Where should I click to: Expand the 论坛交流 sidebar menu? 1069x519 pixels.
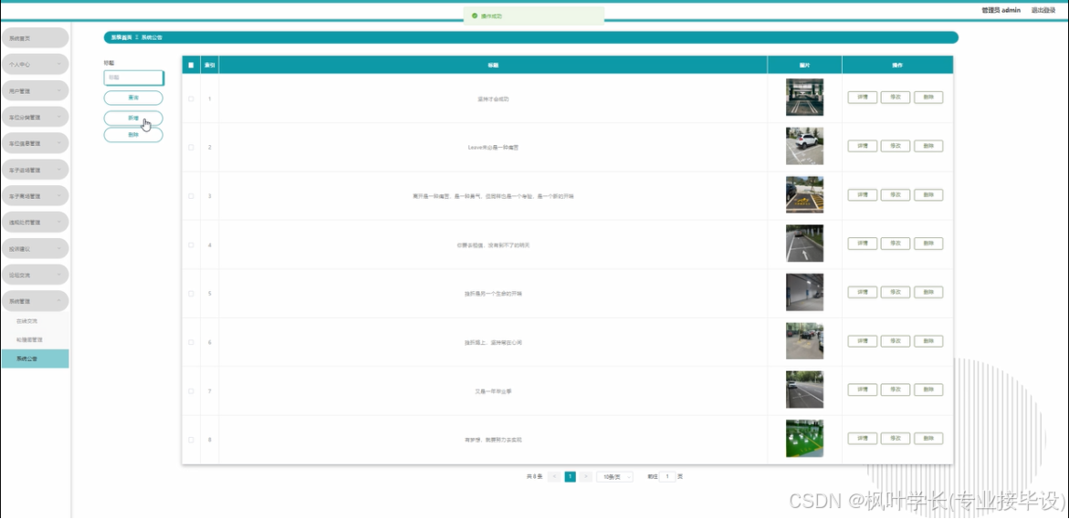pyautogui.click(x=36, y=275)
